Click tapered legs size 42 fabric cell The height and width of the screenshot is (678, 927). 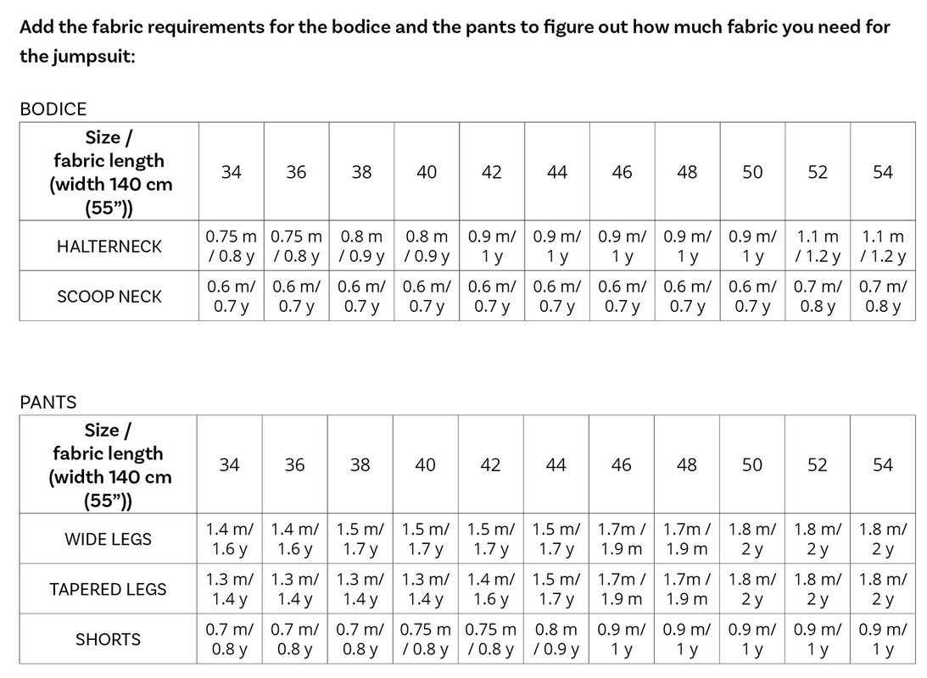[491, 589]
